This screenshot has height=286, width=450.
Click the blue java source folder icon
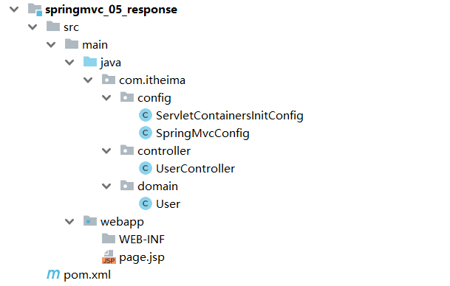90,62
